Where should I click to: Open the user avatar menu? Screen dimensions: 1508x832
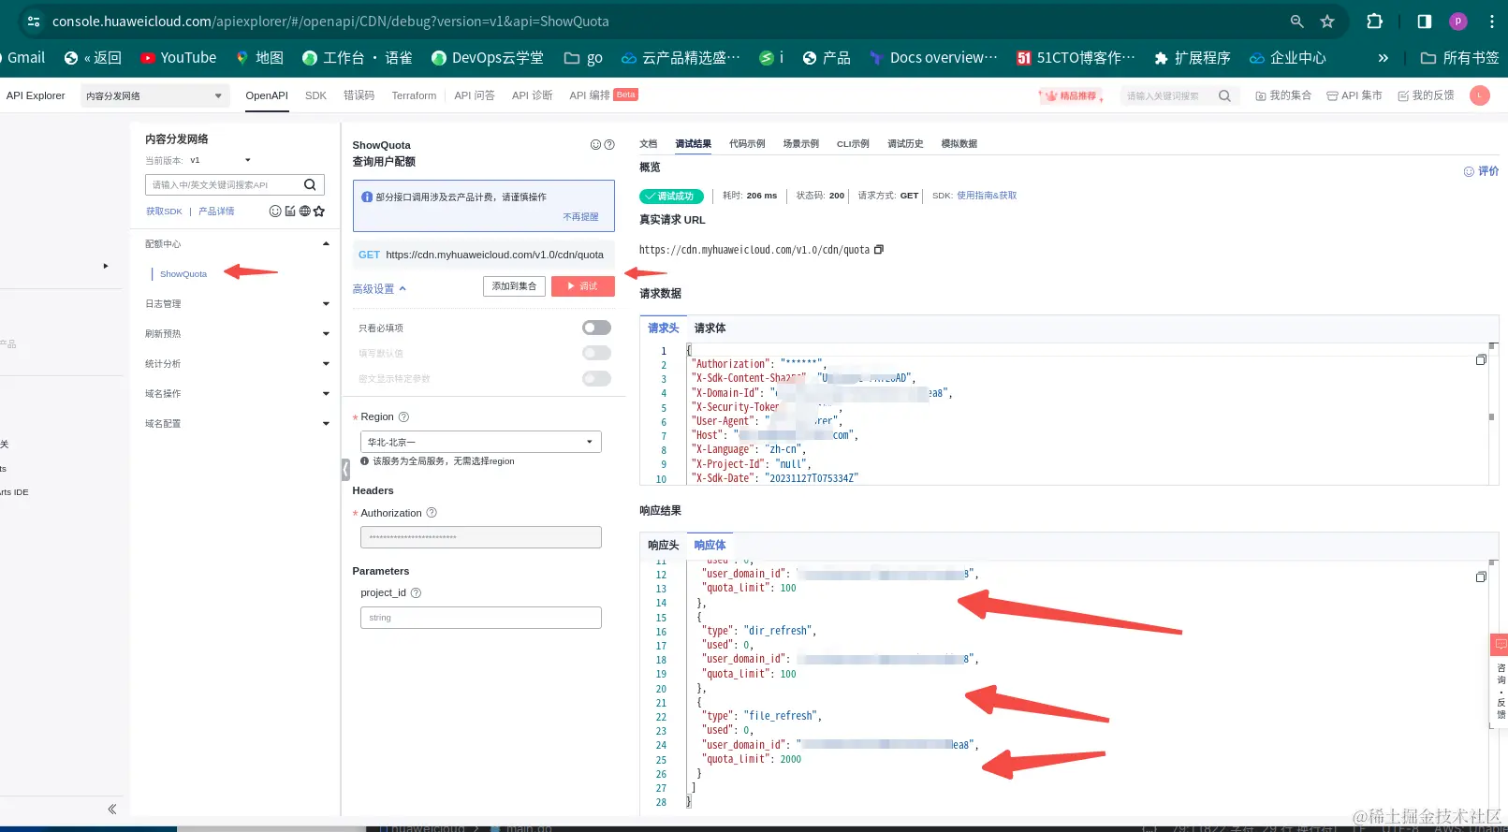coord(1480,95)
